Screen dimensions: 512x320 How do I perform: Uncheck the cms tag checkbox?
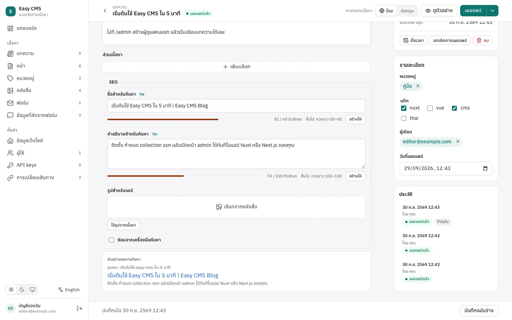(454, 108)
